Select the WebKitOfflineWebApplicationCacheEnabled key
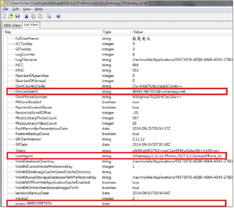Viewport: 234px width, 208px height. (x=53, y=182)
